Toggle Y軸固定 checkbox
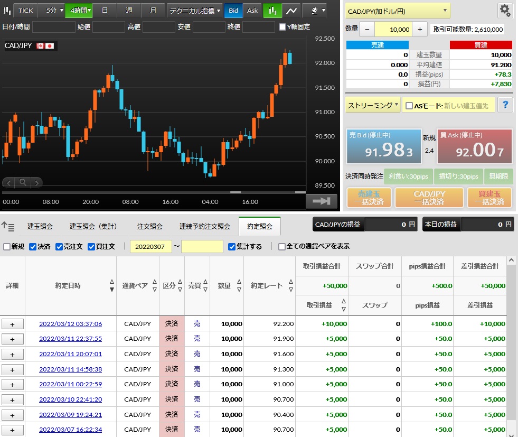Image resolution: width=518 pixels, height=437 pixels. coord(282,27)
